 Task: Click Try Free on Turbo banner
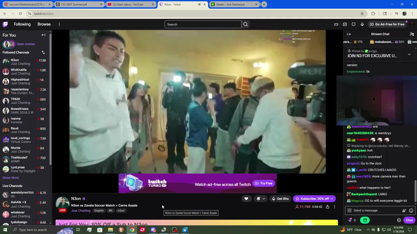point(264,183)
